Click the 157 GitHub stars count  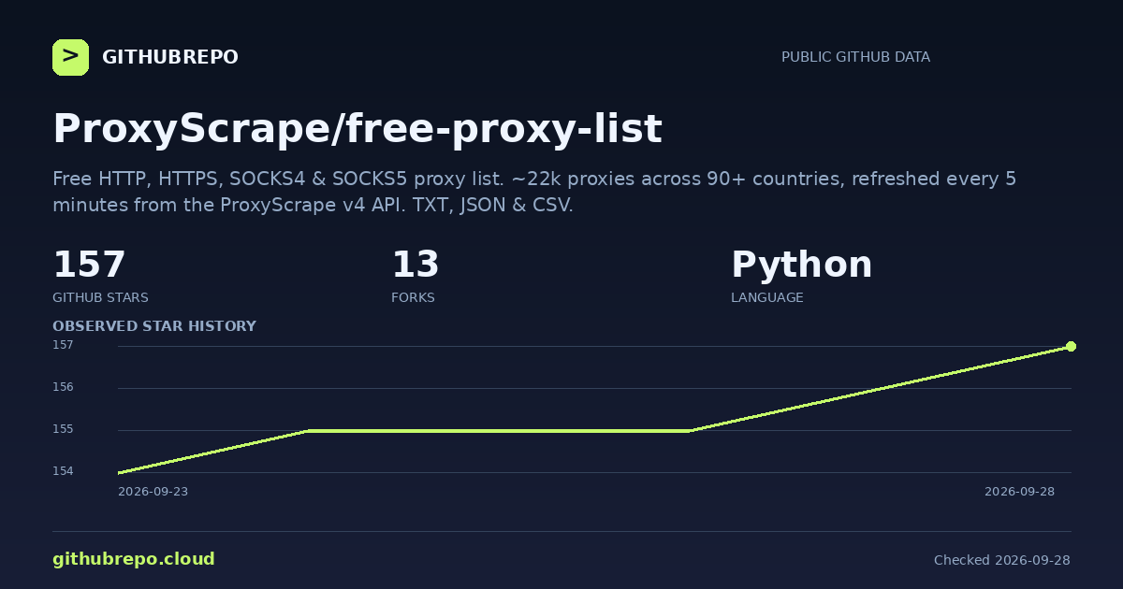point(89,265)
